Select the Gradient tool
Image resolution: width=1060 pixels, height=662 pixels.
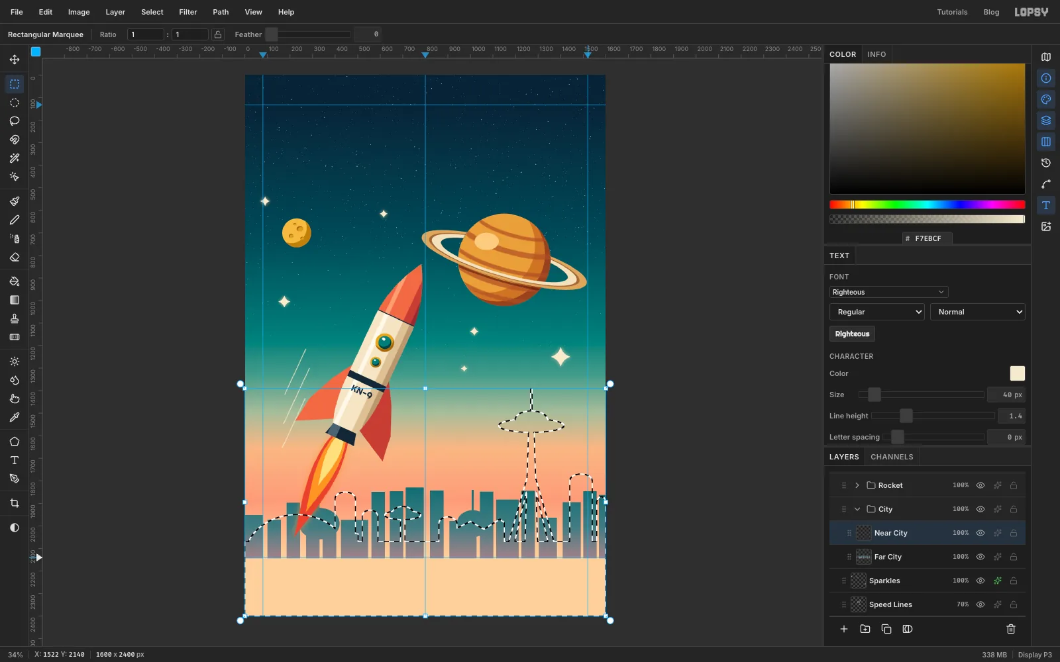click(15, 300)
